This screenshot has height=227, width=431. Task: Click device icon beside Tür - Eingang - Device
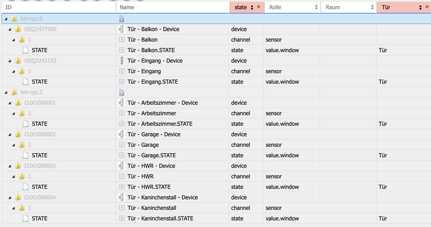tap(122, 61)
